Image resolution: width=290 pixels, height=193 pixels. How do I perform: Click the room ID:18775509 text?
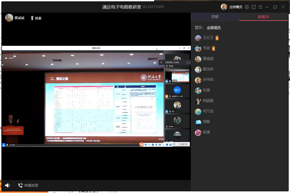point(153,7)
